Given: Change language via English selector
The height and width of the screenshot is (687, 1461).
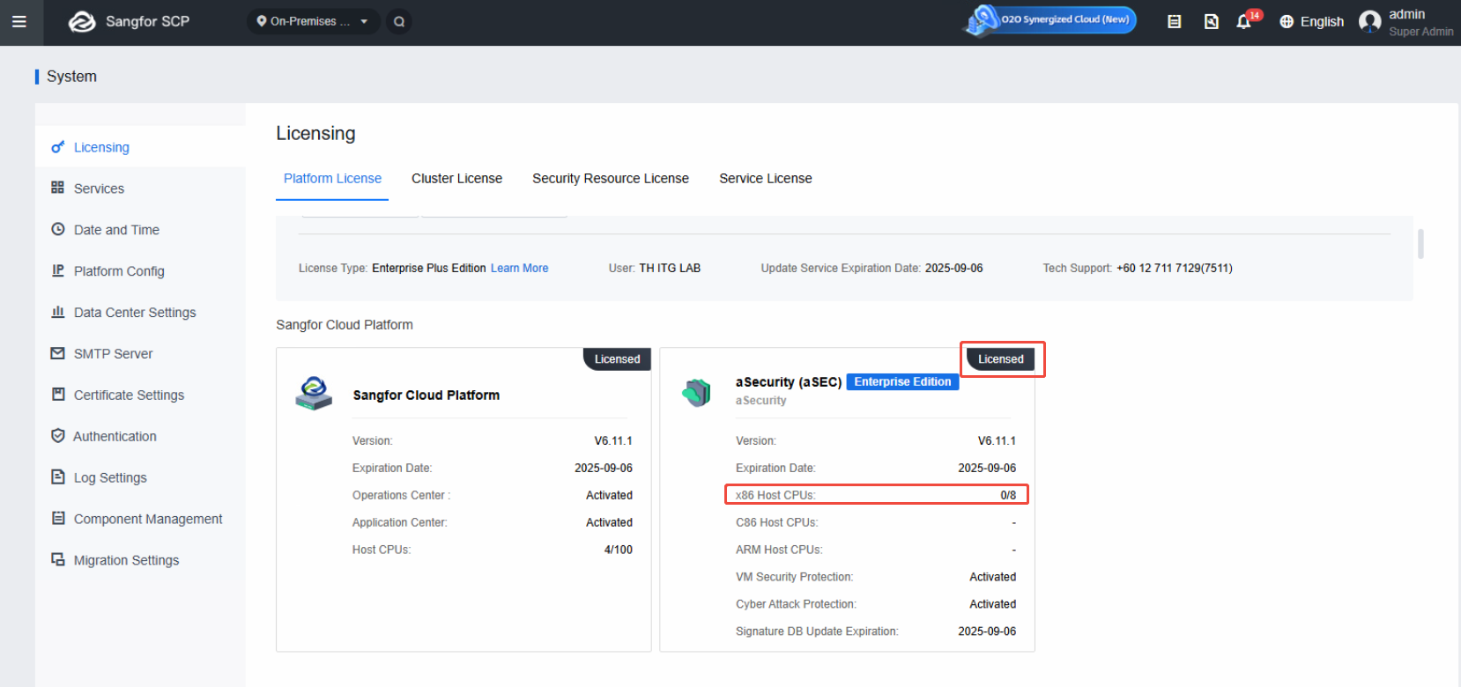Looking at the screenshot, I should pyautogui.click(x=1312, y=22).
